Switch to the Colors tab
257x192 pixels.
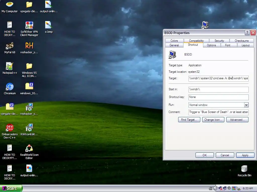tap(174, 41)
